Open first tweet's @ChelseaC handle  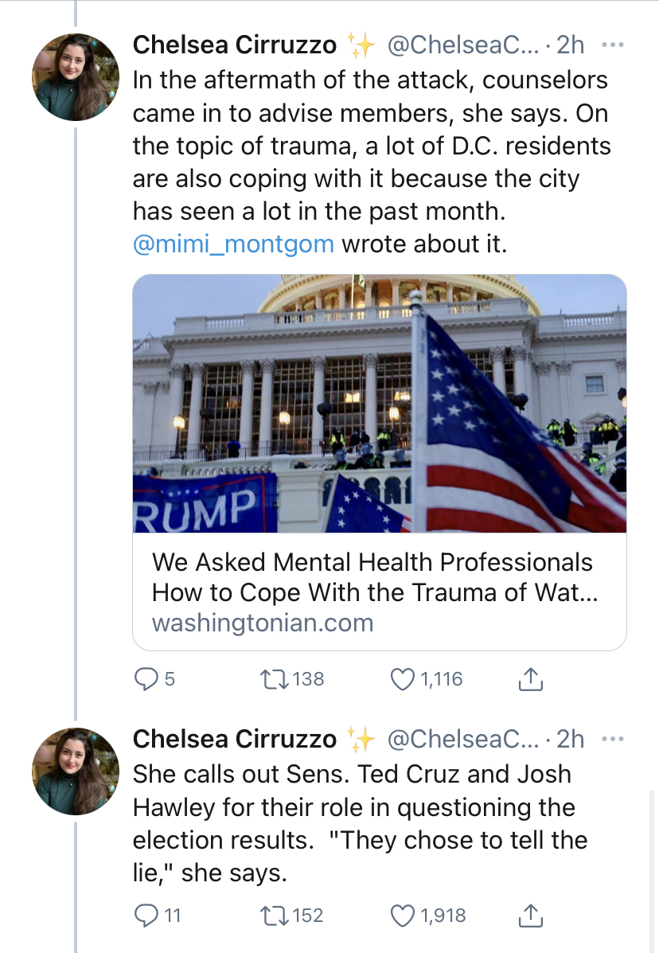coord(463,45)
